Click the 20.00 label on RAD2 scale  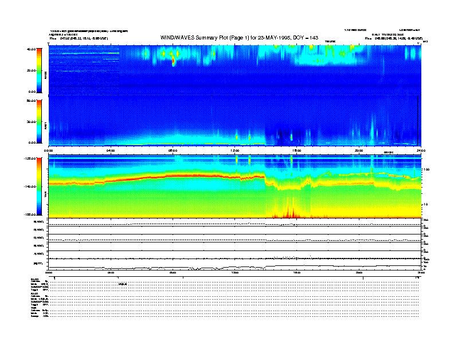32,70
